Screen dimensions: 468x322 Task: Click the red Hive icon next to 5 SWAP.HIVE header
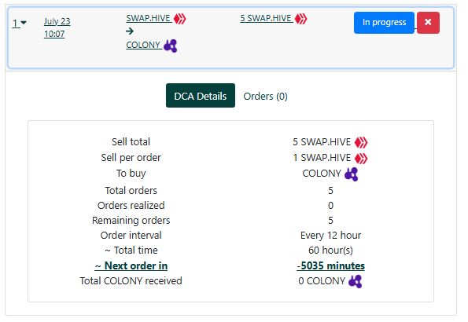(300, 19)
